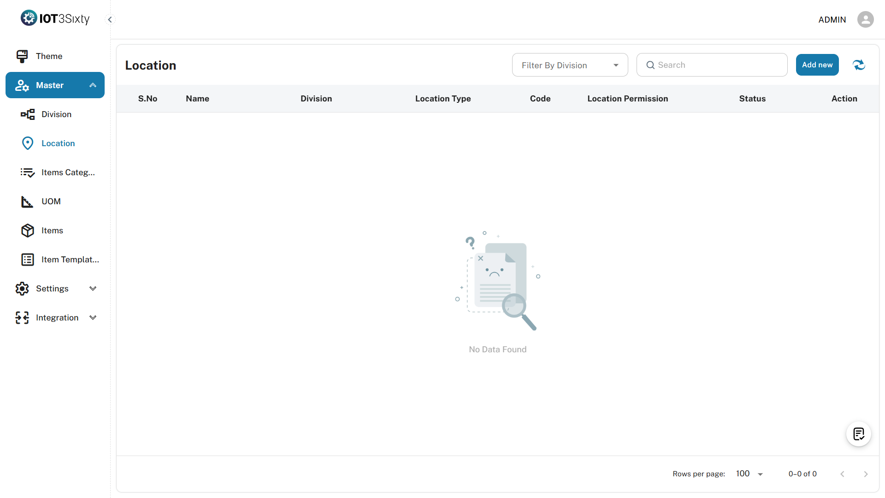Collapse the sidebar with the arrow
885x498 pixels.
[110, 19]
